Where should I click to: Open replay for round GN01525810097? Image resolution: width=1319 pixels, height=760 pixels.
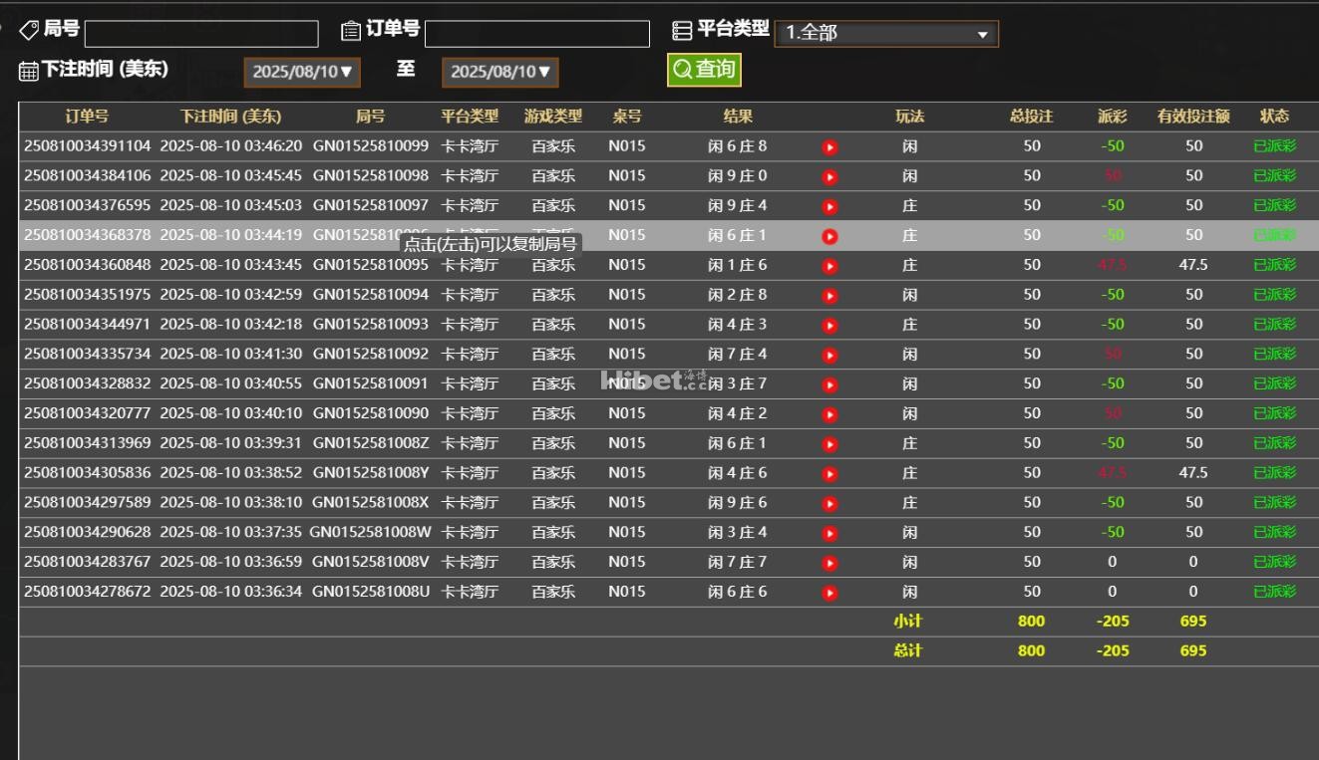829,207
